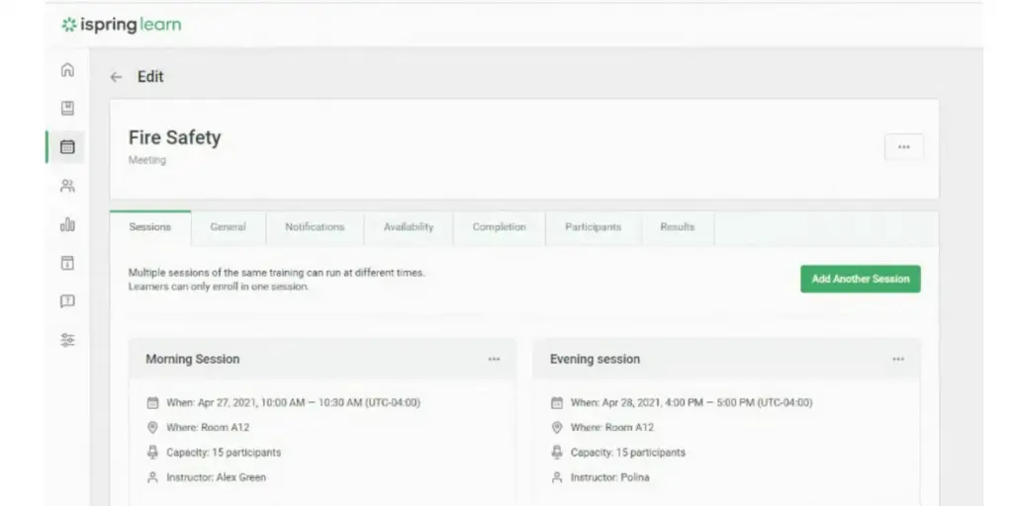
Task: Open the Courses book icon in sidebar
Action: click(67, 109)
